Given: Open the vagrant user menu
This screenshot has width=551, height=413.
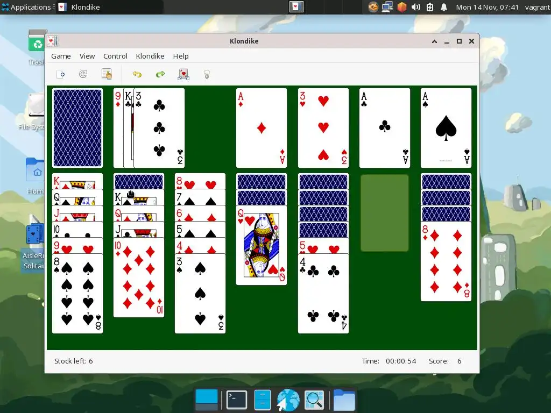Looking at the screenshot, I should tap(538, 7).
